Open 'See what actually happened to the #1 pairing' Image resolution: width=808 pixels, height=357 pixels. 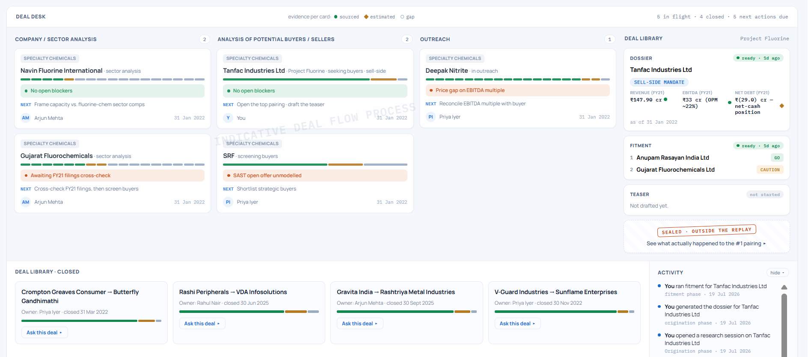(x=706, y=244)
